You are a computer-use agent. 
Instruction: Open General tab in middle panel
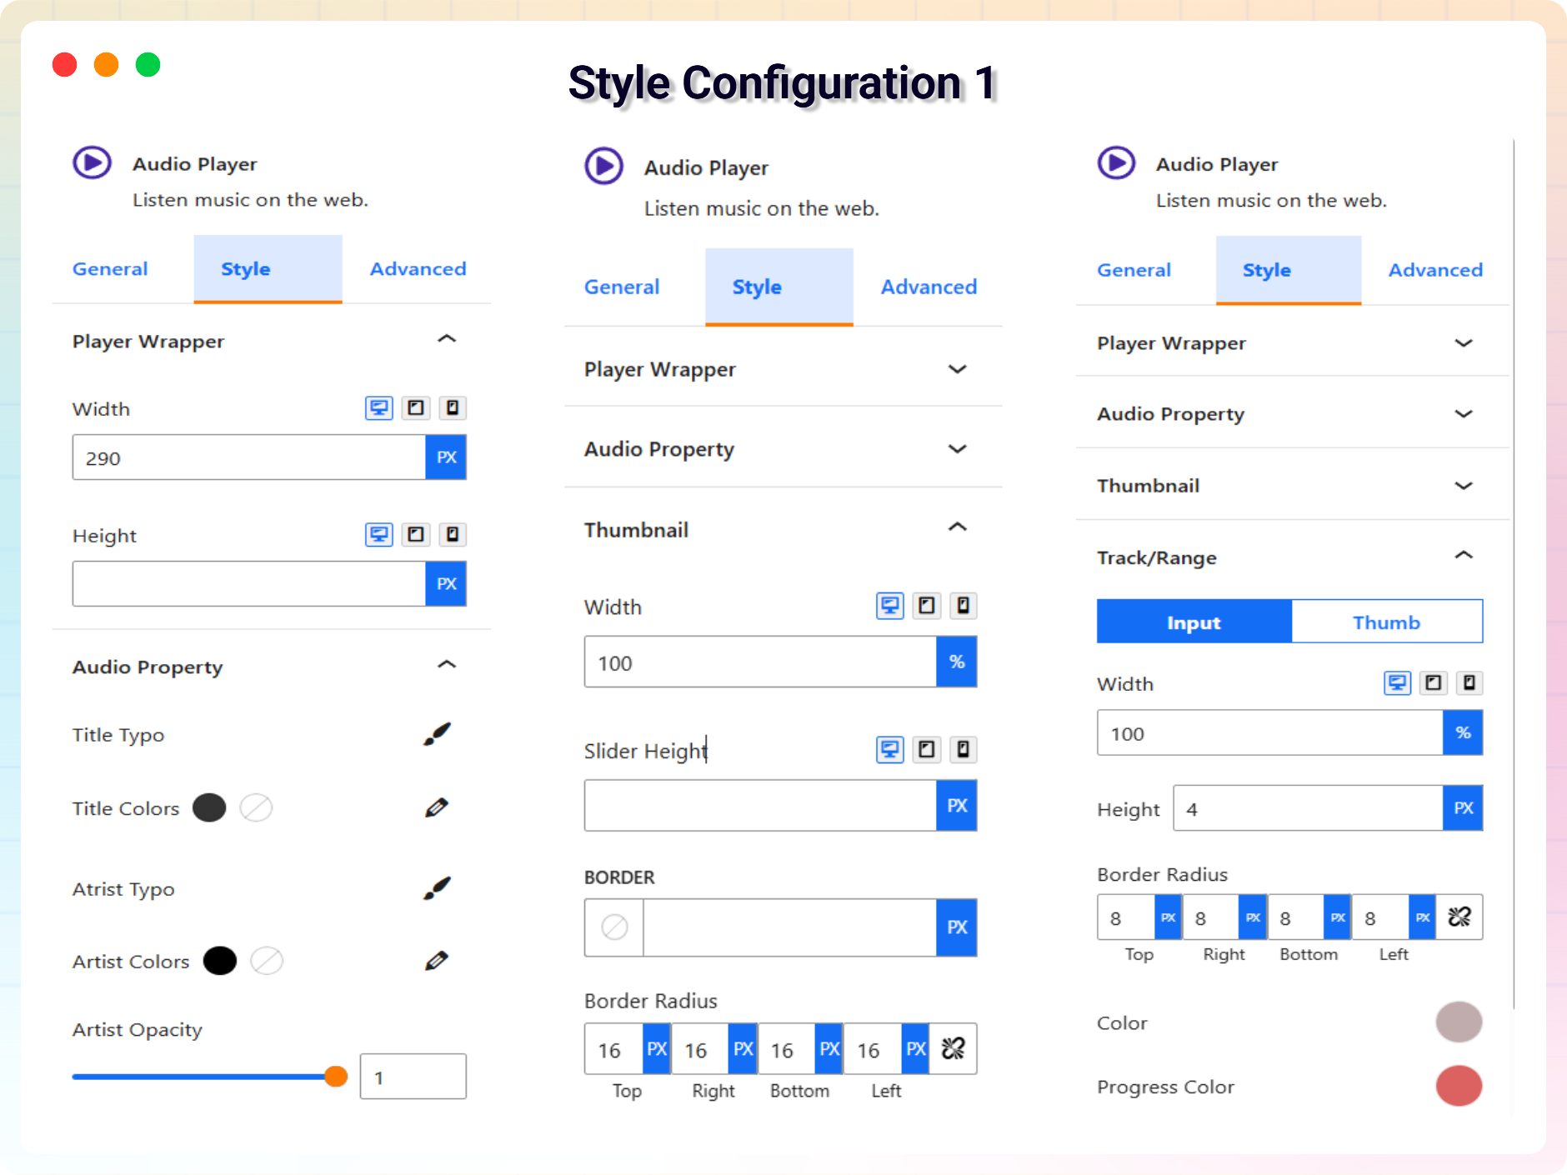pyautogui.click(x=622, y=287)
